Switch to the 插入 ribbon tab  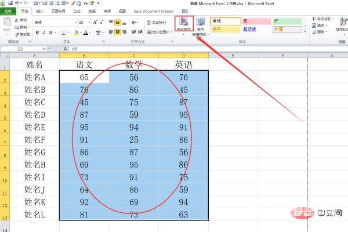39,10
